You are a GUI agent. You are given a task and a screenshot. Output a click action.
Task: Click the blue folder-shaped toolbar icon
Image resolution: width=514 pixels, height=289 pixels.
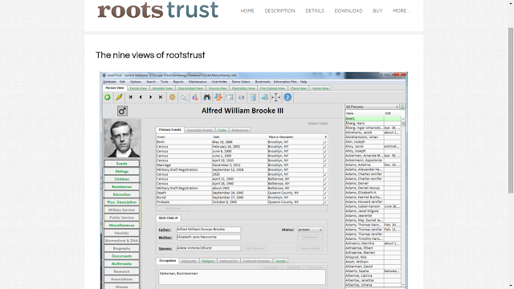point(264,97)
